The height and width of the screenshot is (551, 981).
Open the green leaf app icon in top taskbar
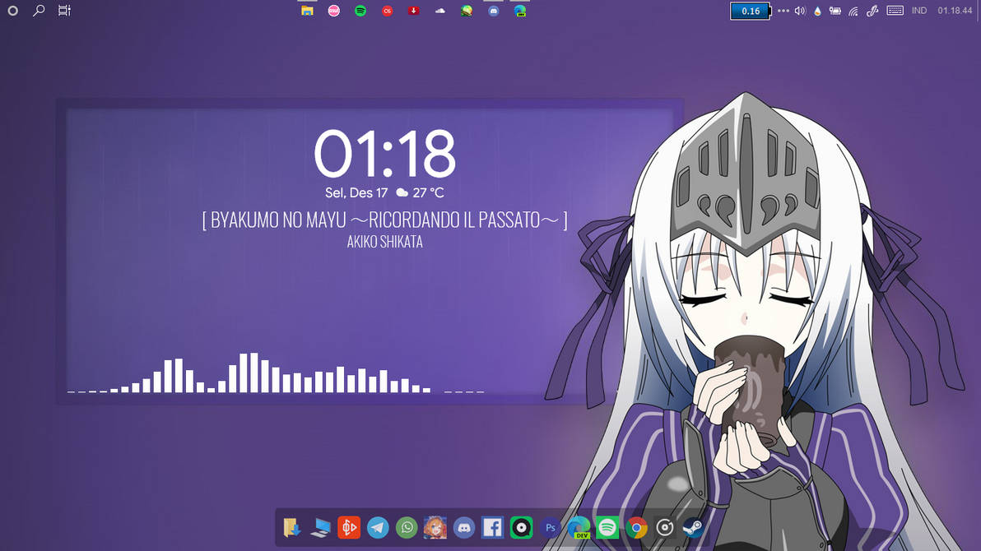[467, 11]
